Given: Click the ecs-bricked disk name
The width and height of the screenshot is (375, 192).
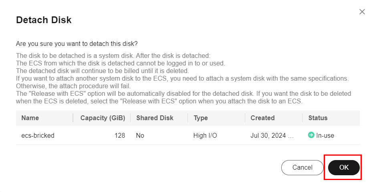Looking at the screenshot, I should (38, 135).
